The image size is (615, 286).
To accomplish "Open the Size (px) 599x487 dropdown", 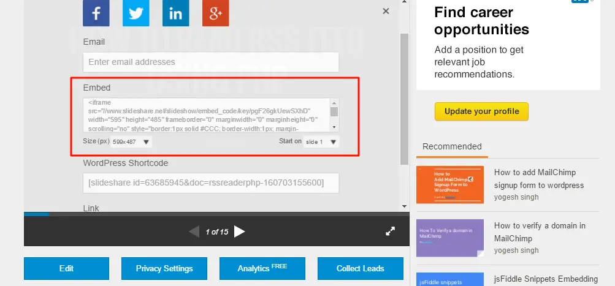I will [131, 142].
